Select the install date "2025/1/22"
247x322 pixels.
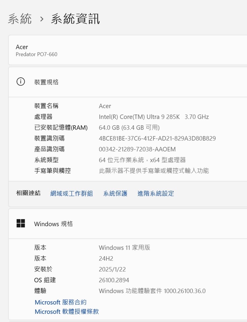click(112, 269)
